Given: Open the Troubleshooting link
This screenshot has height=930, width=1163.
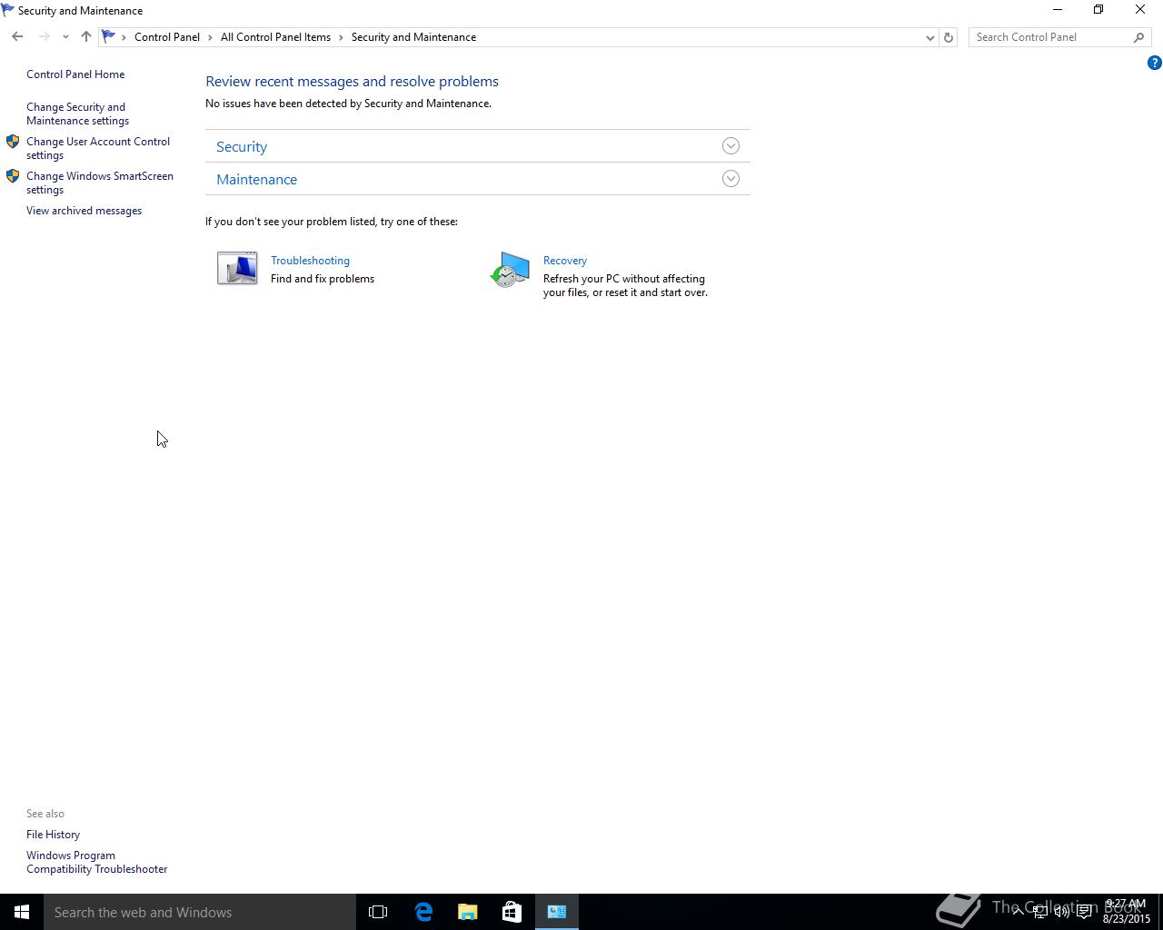Looking at the screenshot, I should 310,261.
